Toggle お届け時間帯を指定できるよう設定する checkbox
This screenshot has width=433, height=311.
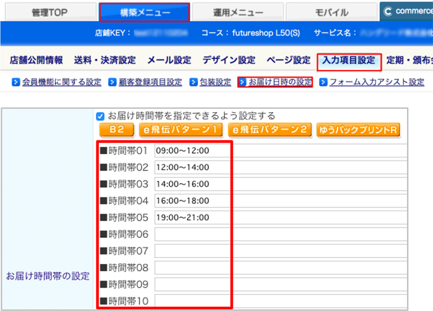(x=100, y=116)
